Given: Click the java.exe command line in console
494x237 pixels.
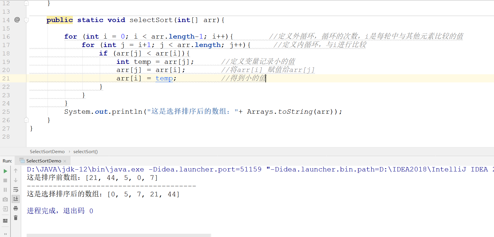Looking at the screenshot, I should [x=260, y=169].
